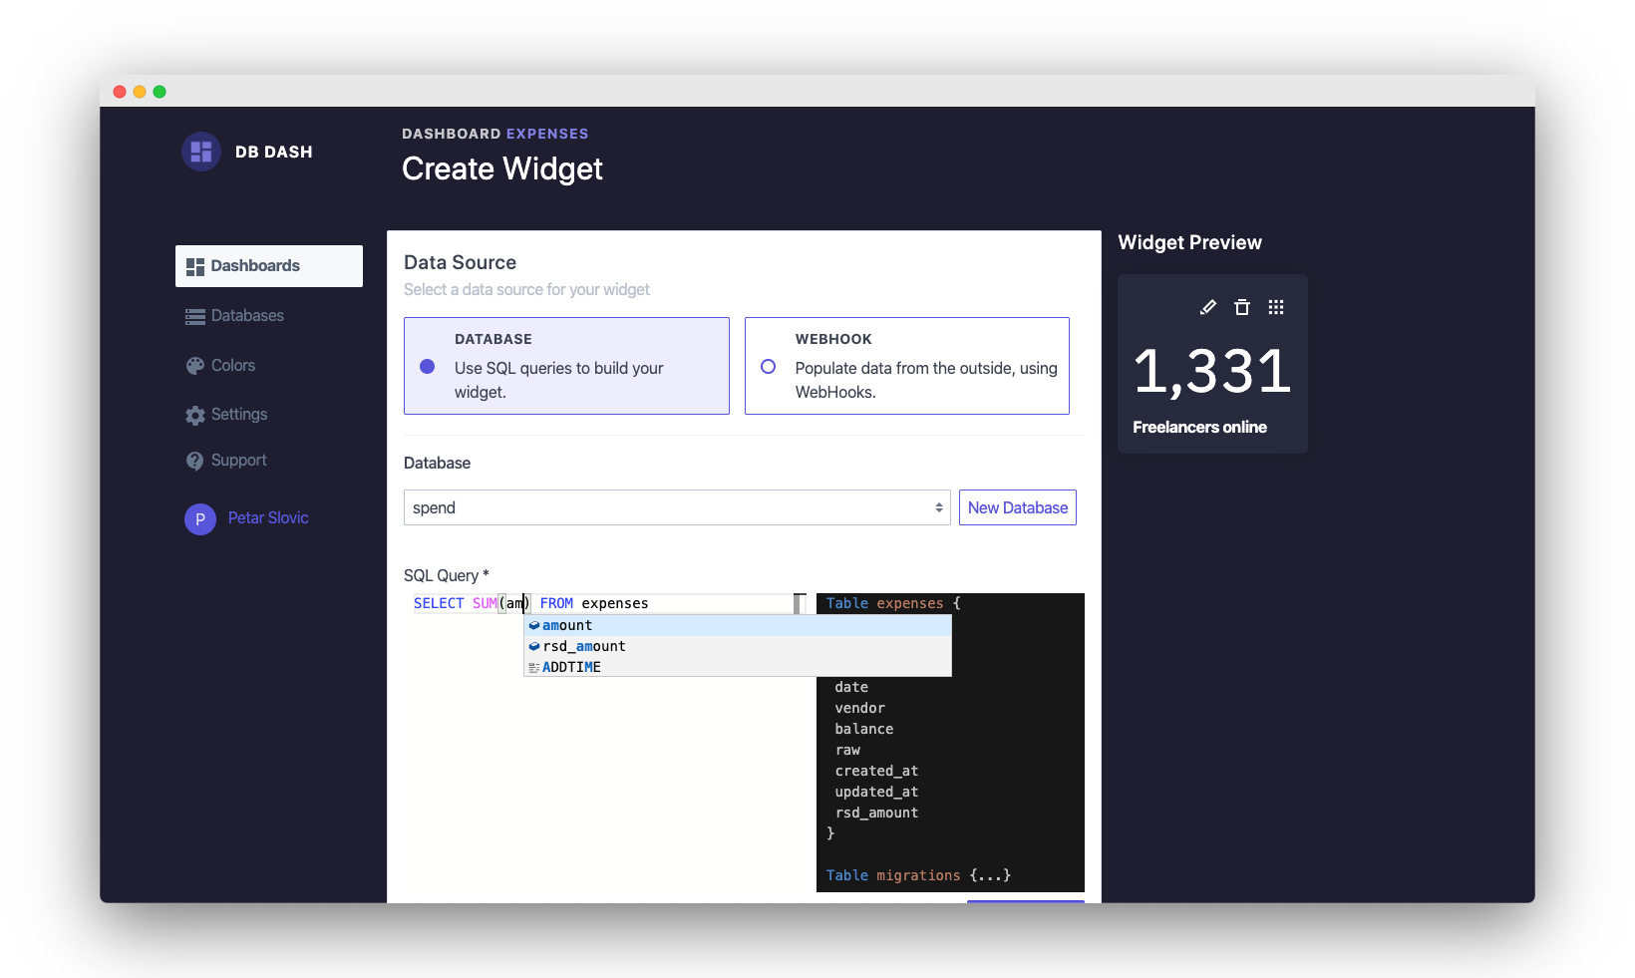1635x978 pixels.
Task: Collapse the Table expenses schema
Action: (x=893, y=603)
